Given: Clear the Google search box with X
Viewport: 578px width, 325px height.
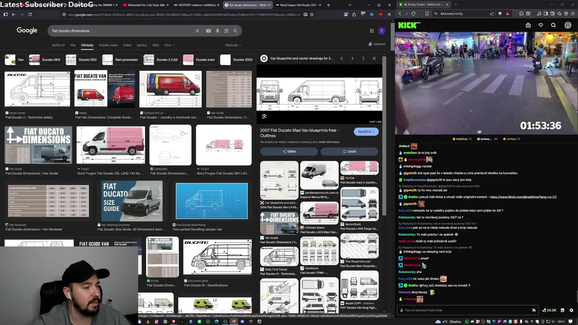Looking at the screenshot, I should pyautogui.click(x=197, y=31).
